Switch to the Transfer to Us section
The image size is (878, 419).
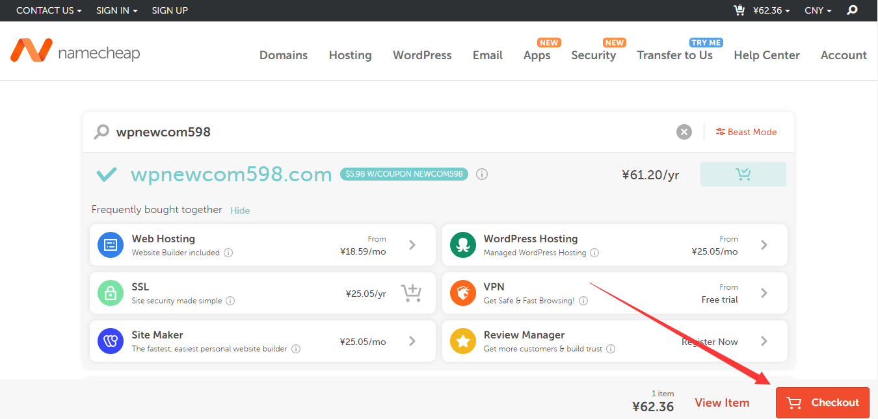click(x=675, y=55)
